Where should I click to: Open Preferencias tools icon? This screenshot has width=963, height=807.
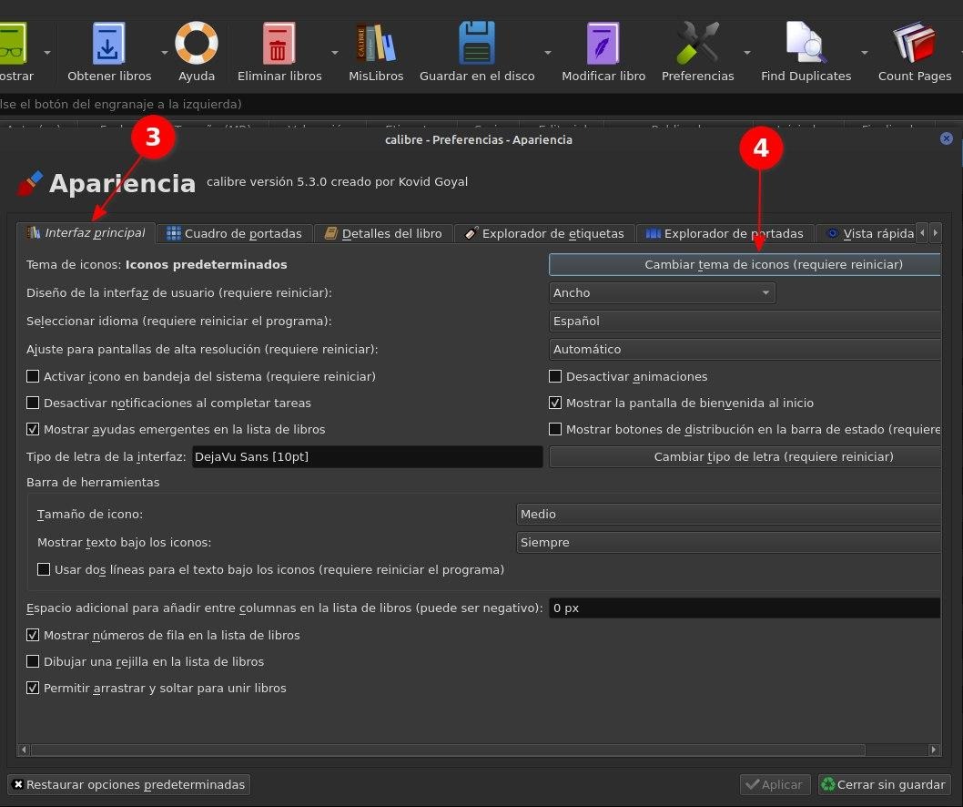(697, 44)
